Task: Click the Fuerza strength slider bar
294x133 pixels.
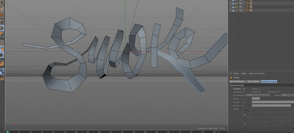Action: [273, 102]
